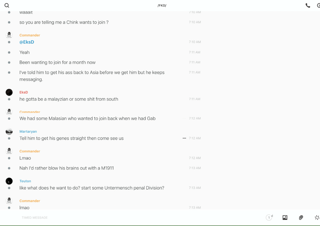
Task: Open Martaryan's profile picture
Action: pos(9,131)
